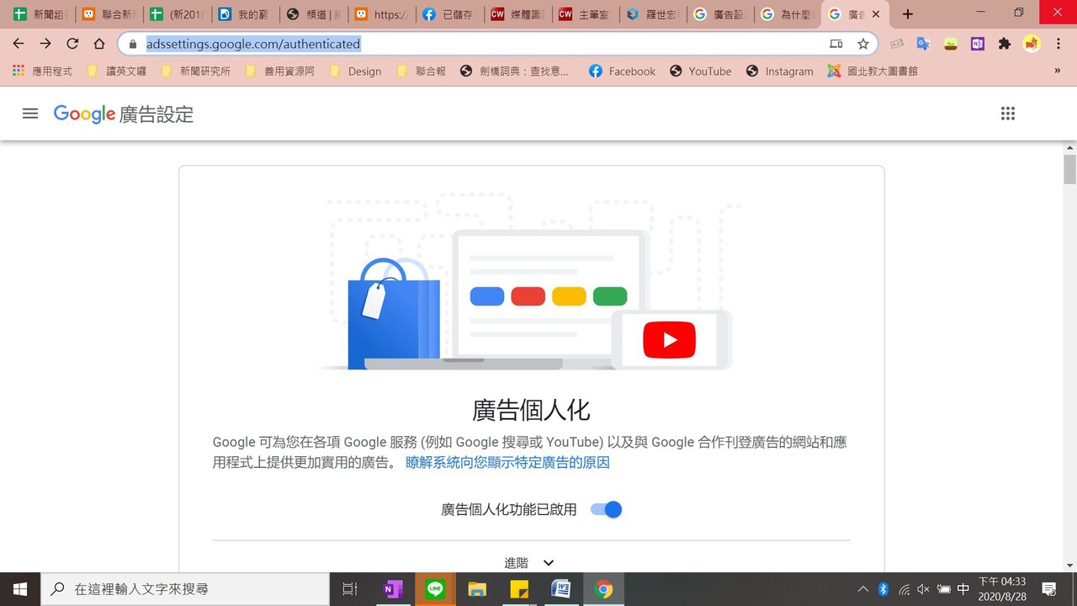The image size is (1077, 606).
Task: Open the Wi-Fi network tray icon
Action: (904, 589)
